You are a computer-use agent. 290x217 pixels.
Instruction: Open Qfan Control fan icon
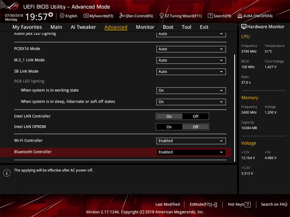pos(122,16)
